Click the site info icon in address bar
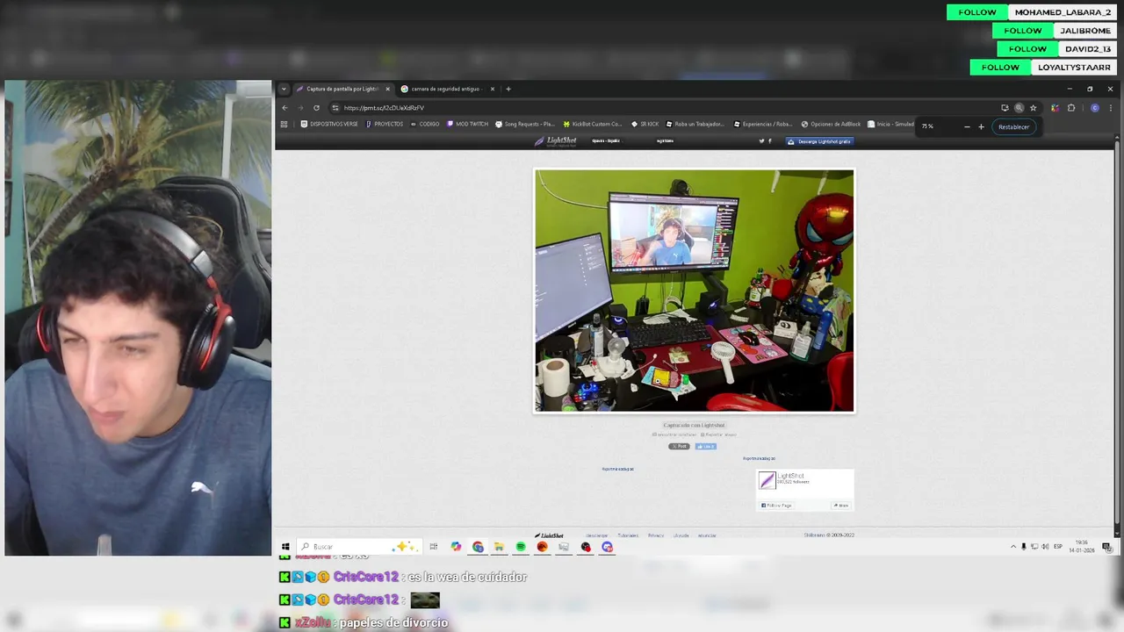Image resolution: width=1124 pixels, height=632 pixels. coord(335,108)
